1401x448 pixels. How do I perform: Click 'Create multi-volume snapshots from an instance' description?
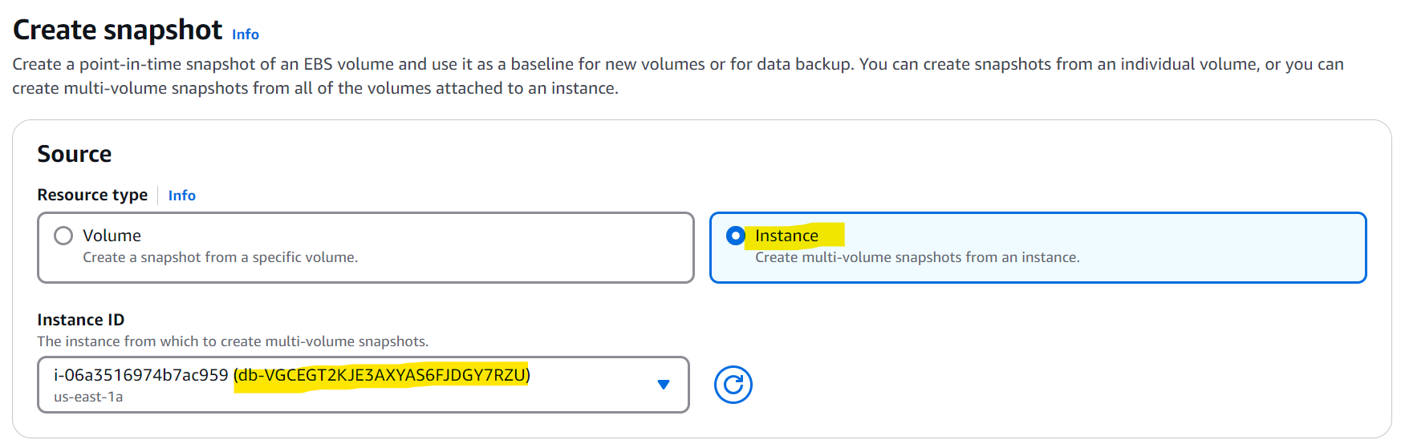(916, 257)
